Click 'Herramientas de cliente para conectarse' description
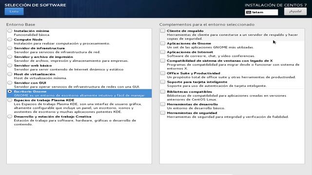 pyautogui.click(x=233, y=37)
